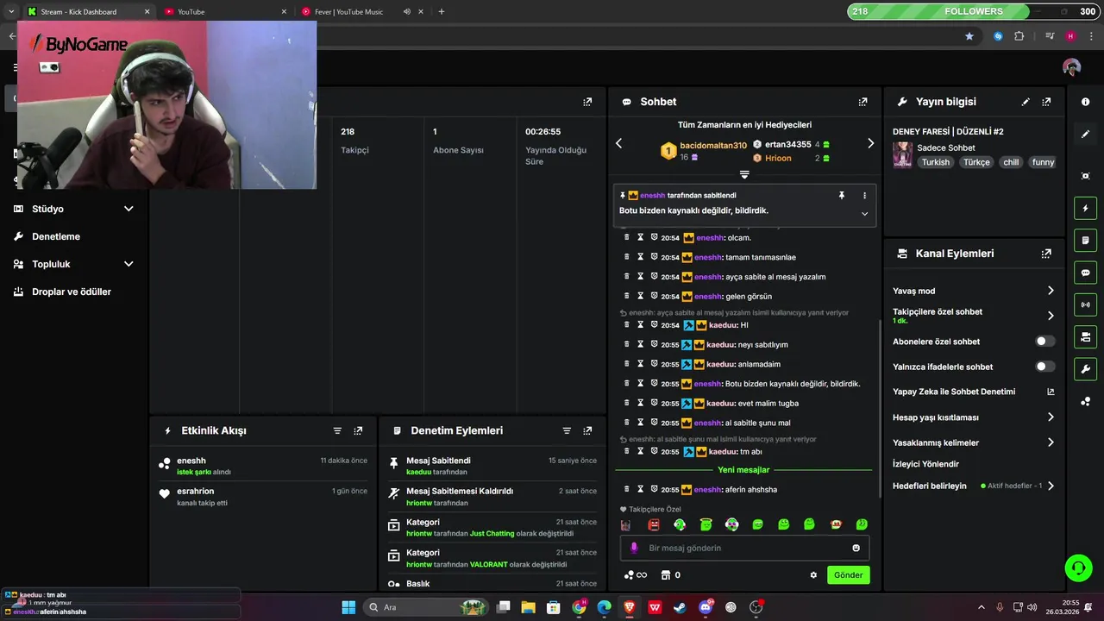Viewport: 1104px width, 621px height.
Task: Timeout kaeduu on 'HI' message hourglass
Action: 640,325
